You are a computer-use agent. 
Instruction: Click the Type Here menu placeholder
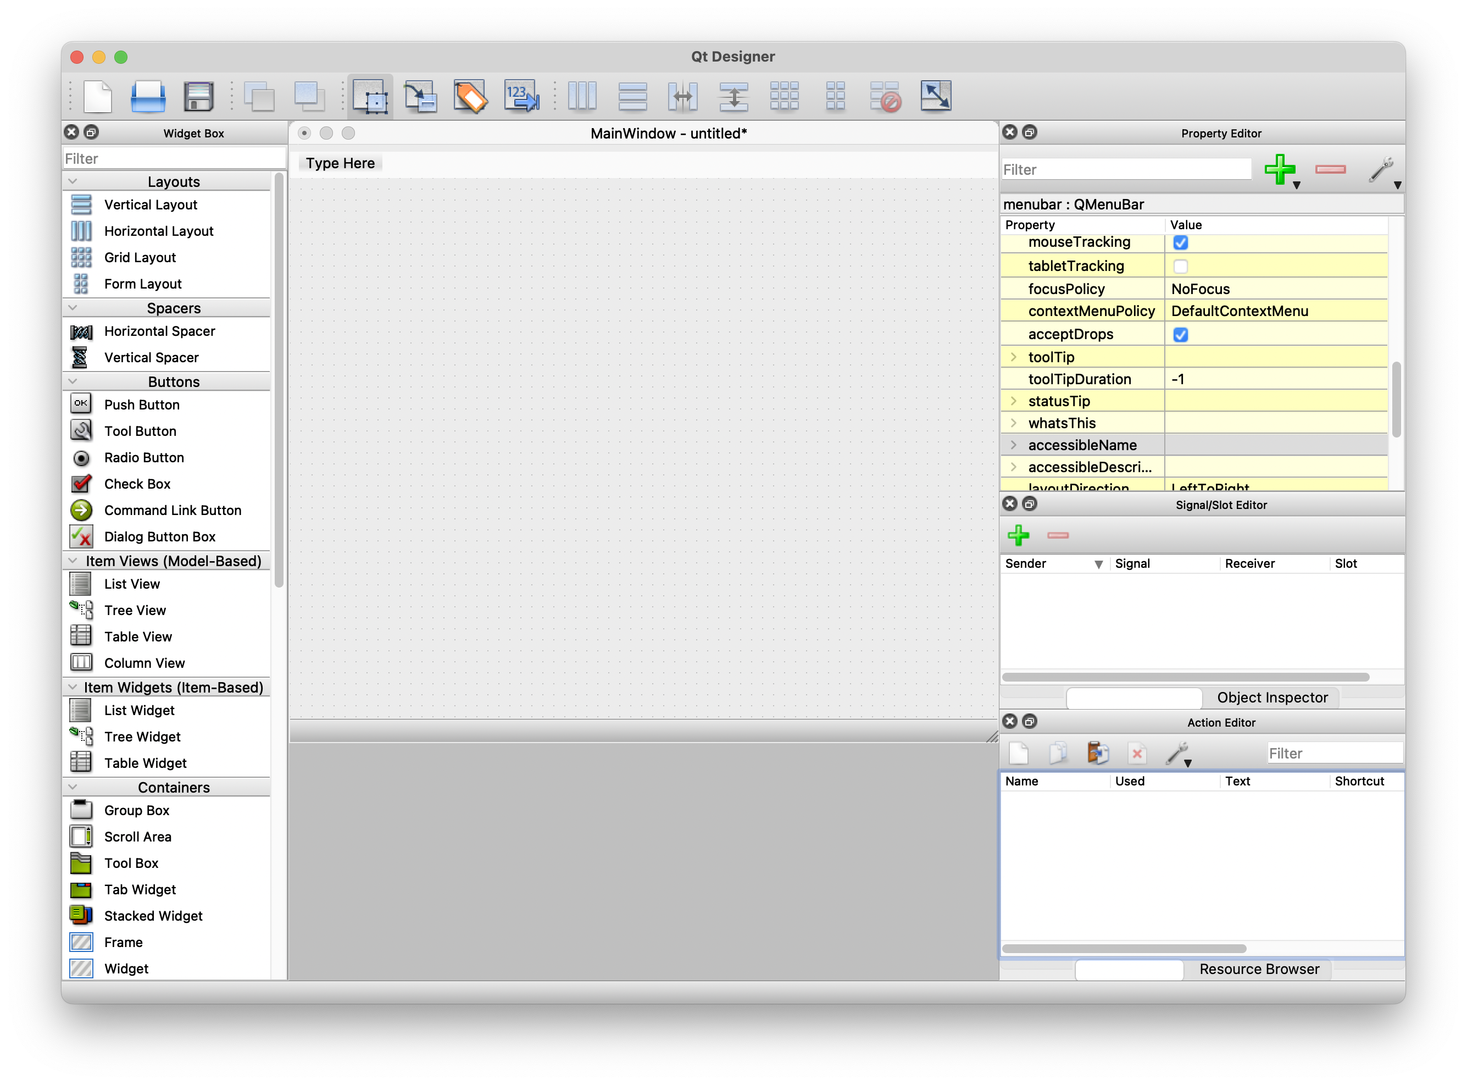(340, 163)
